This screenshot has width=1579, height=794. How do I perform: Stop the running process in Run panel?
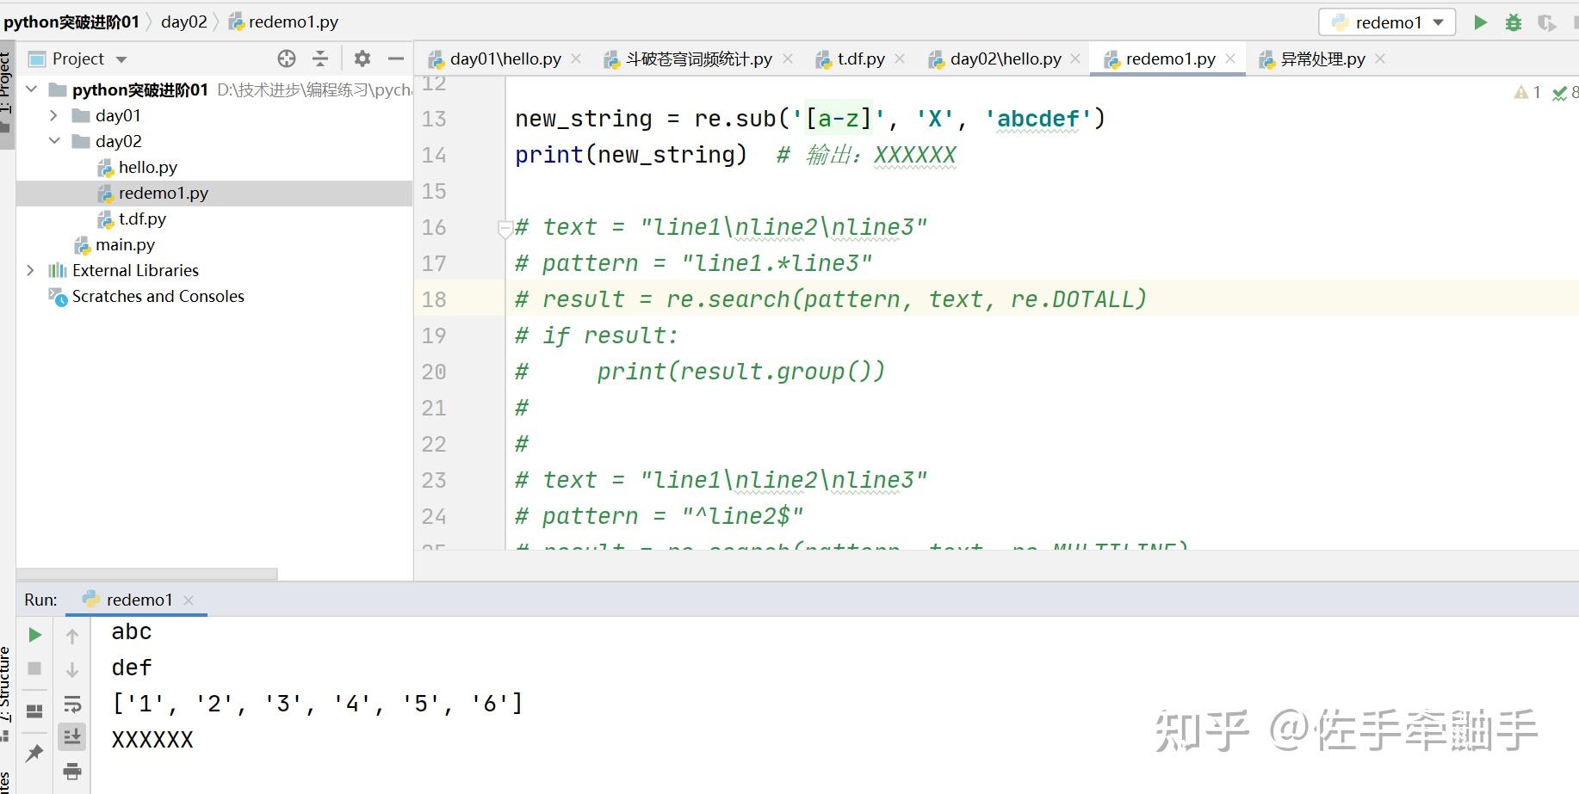[34, 668]
